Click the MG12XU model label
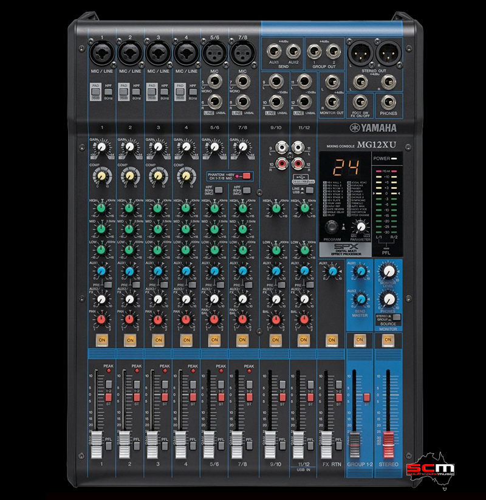 377,145
